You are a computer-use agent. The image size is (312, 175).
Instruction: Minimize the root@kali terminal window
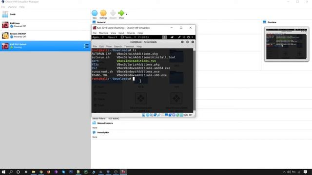(182, 42)
